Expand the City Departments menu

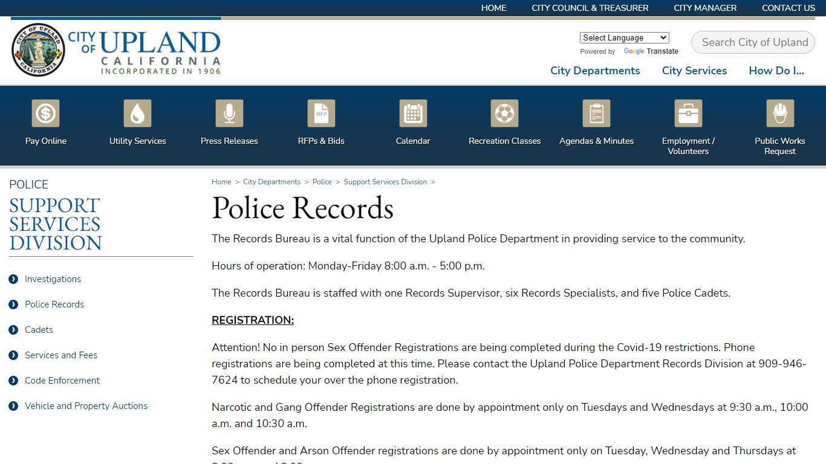click(595, 71)
